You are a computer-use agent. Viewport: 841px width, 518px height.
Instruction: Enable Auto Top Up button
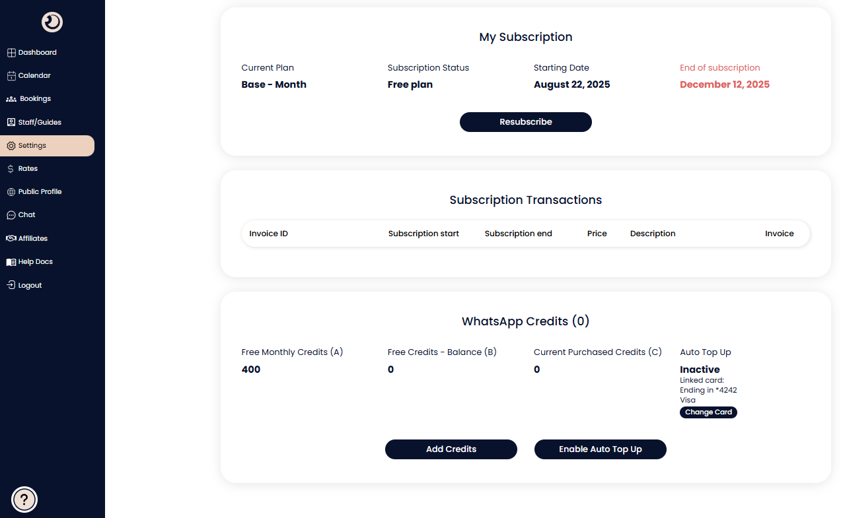[x=601, y=449]
